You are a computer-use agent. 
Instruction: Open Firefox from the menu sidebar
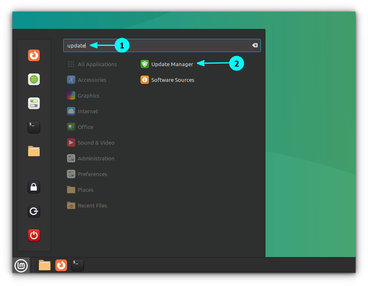pos(33,55)
